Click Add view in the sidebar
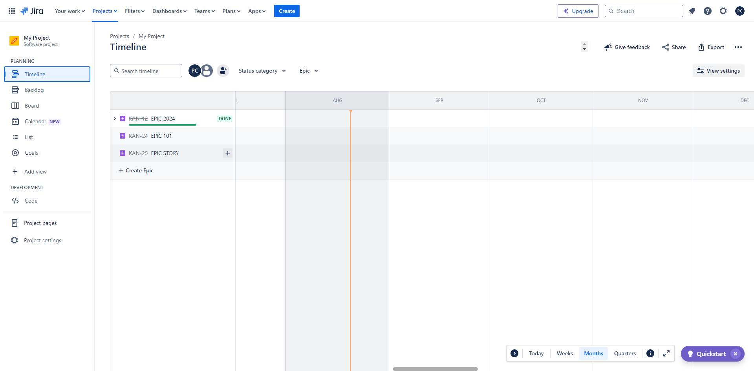 click(47, 172)
